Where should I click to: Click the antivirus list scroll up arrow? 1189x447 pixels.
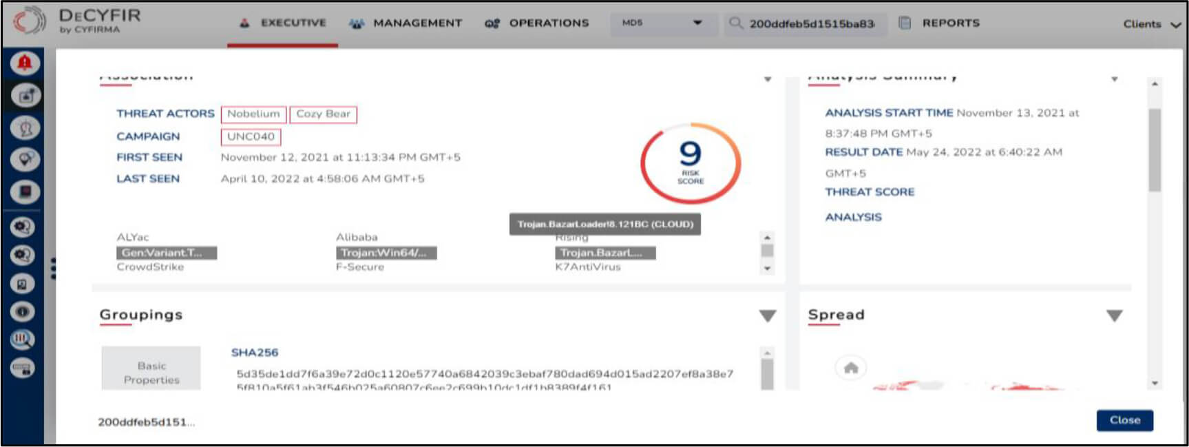[x=767, y=238]
